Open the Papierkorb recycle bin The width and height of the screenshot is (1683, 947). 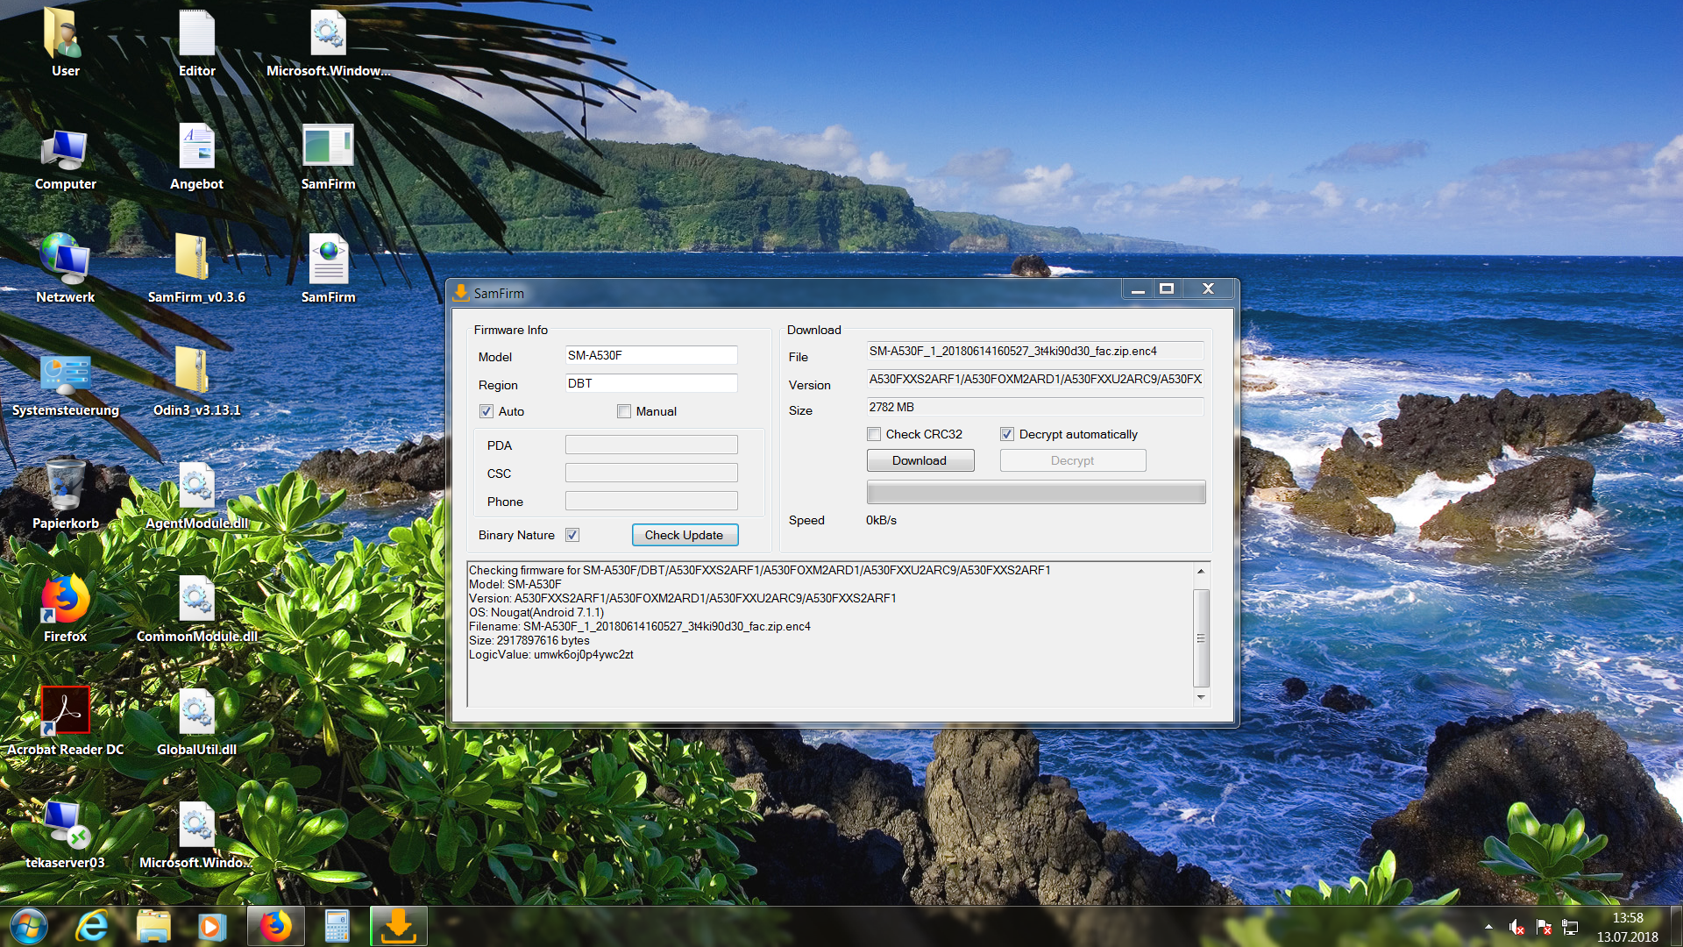click(x=65, y=495)
